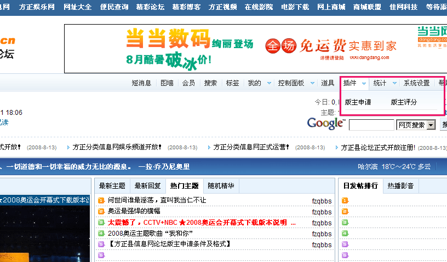Open the 2008奥运会开幕式 image caption
This screenshot has width=447, height=262.
point(45,200)
